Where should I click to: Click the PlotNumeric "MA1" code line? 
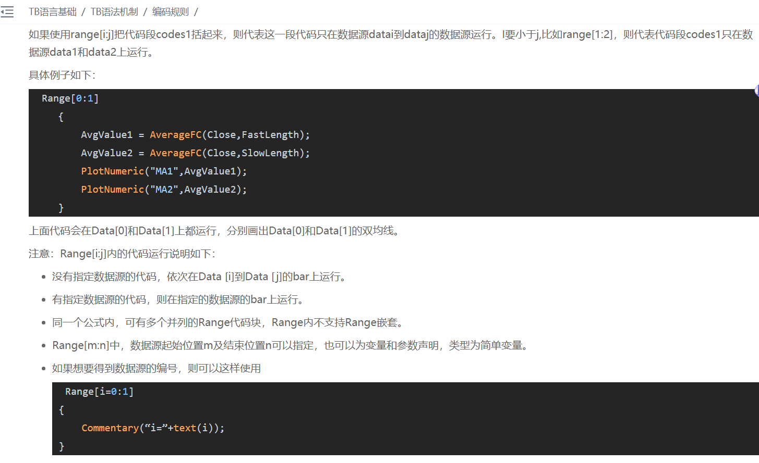pos(164,171)
